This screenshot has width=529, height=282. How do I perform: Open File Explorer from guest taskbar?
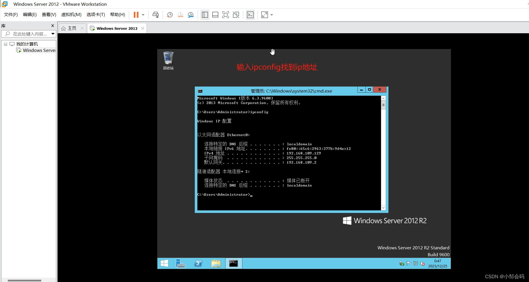pos(216,263)
